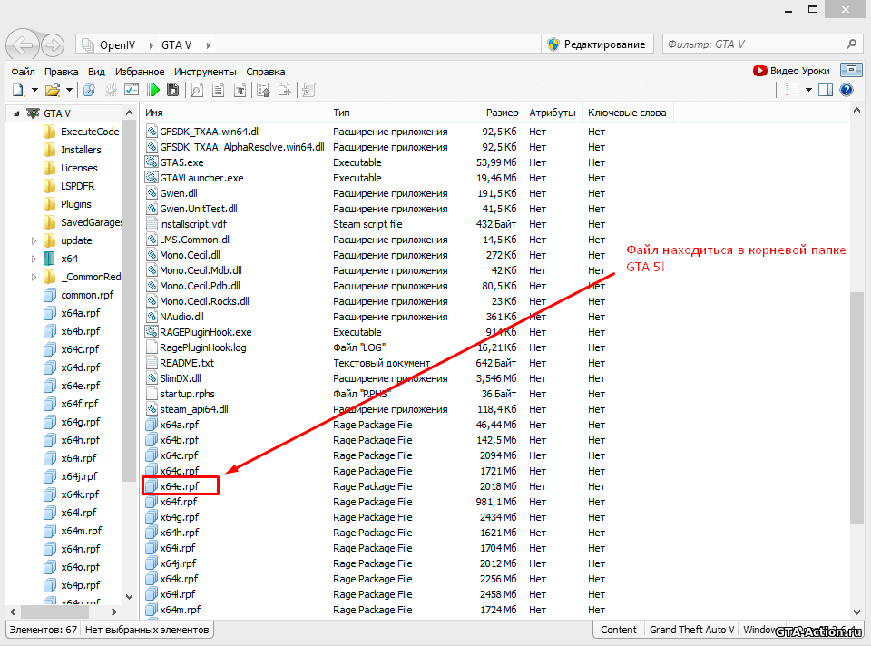Click the screen mode icon beside Видео Уроки

[851, 70]
